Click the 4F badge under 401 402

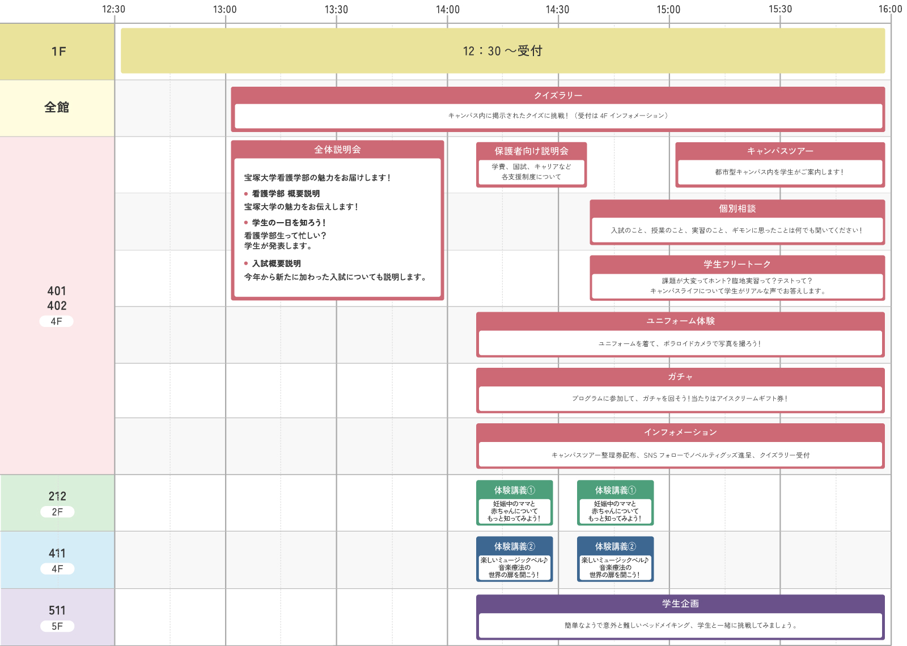56,321
